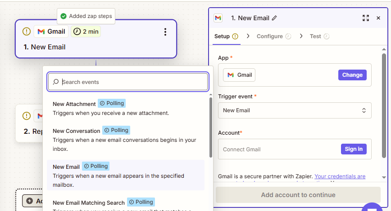Click the scroll up arrow in side panel
This screenshot has height=211, width=391.
point(384,49)
